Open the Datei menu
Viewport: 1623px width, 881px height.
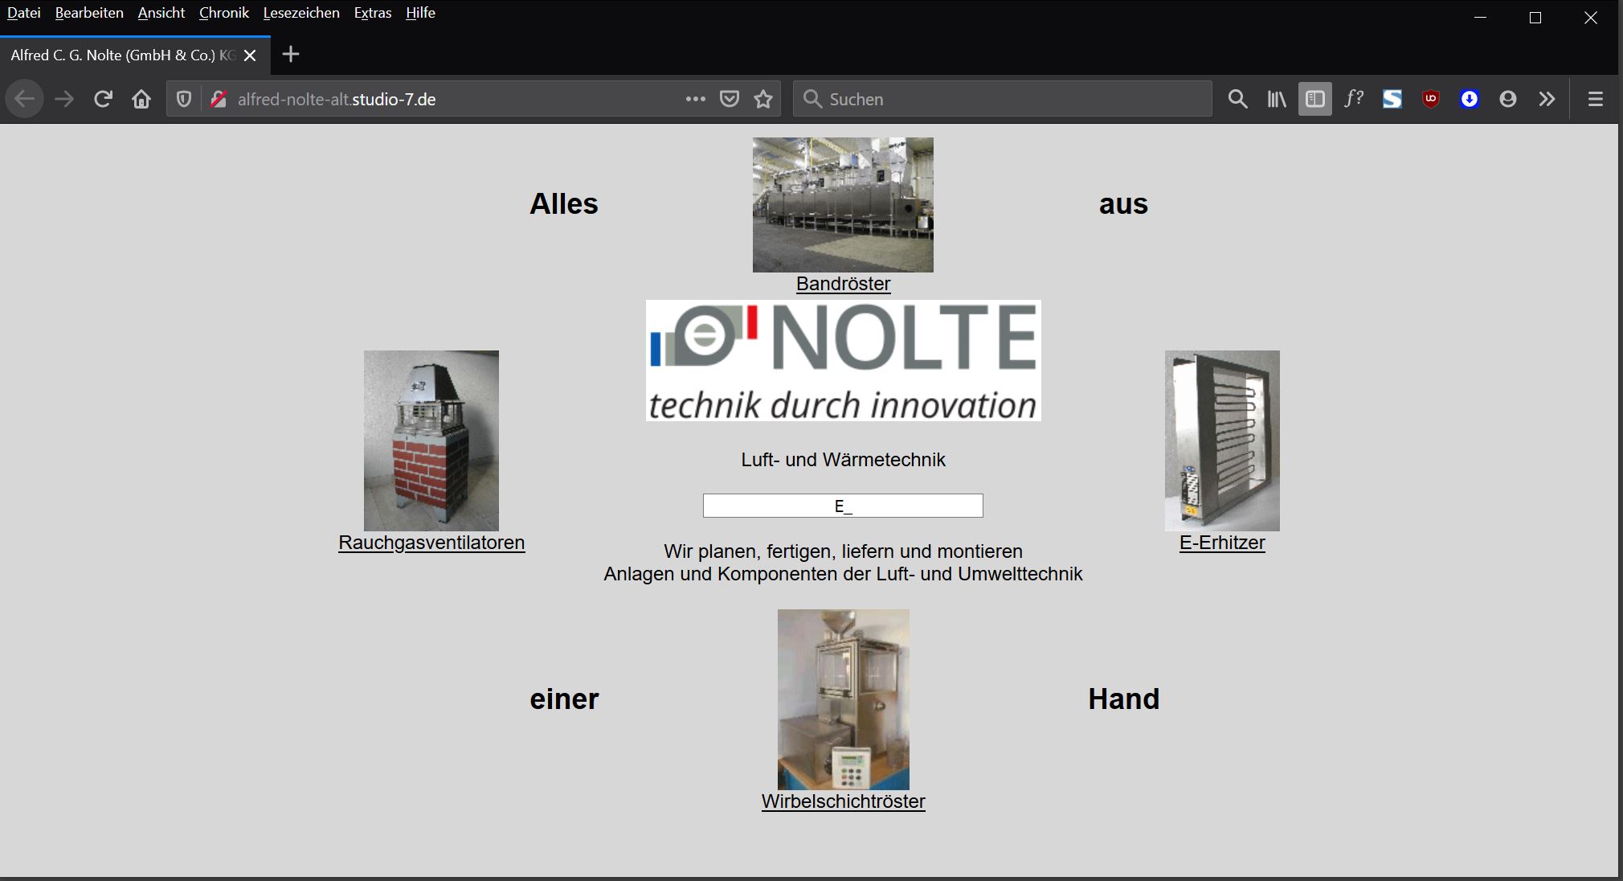(x=24, y=13)
